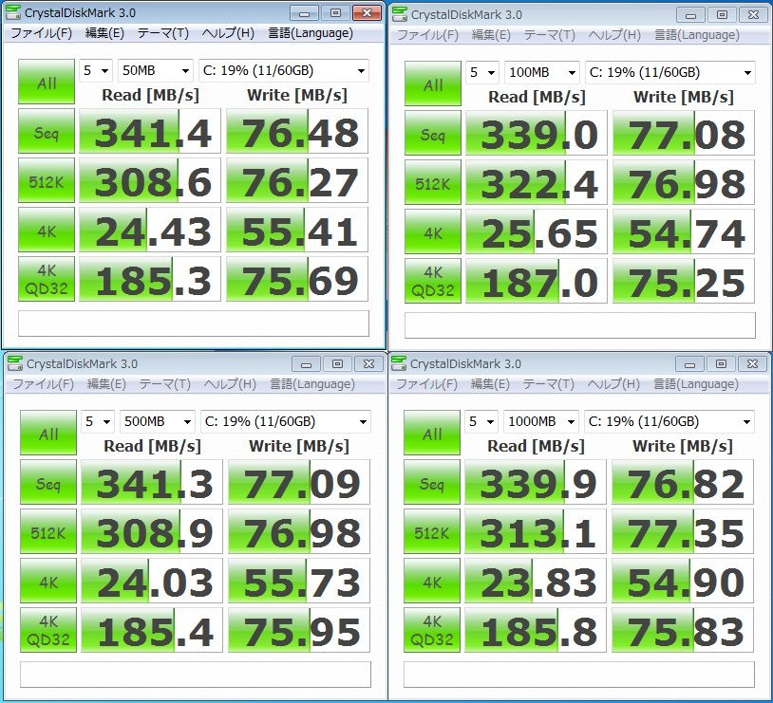Open the 編集(E) menu in the 50MB window
Viewport: 773px width, 703px height.
tap(104, 33)
